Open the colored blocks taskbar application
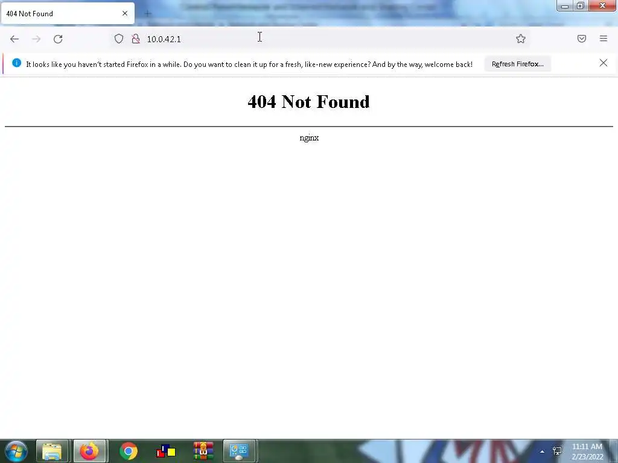The image size is (618, 463). coord(166,451)
